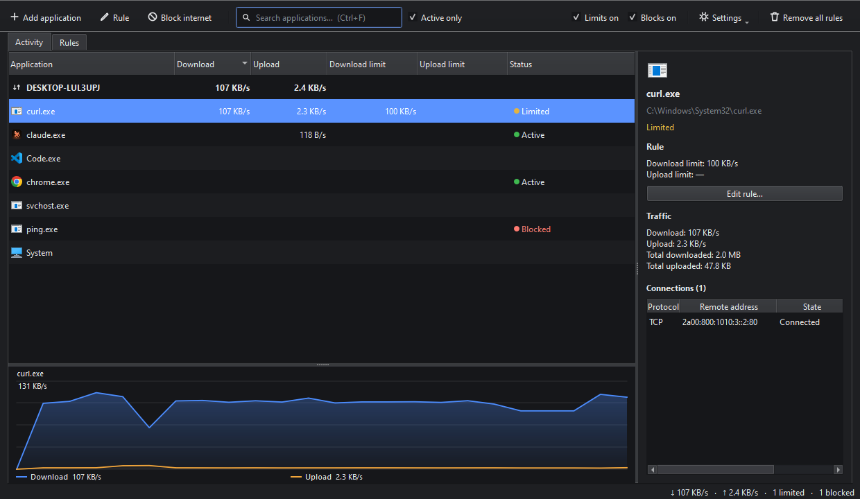Click the Remote address column header
Screen dimensions: 860x499
(x=729, y=306)
